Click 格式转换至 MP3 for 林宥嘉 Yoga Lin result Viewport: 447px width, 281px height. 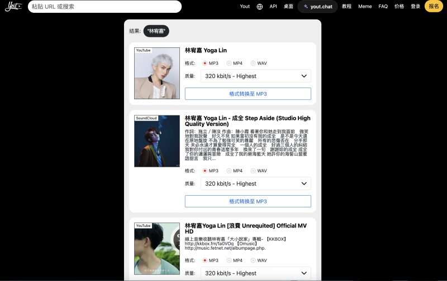pos(248,94)
